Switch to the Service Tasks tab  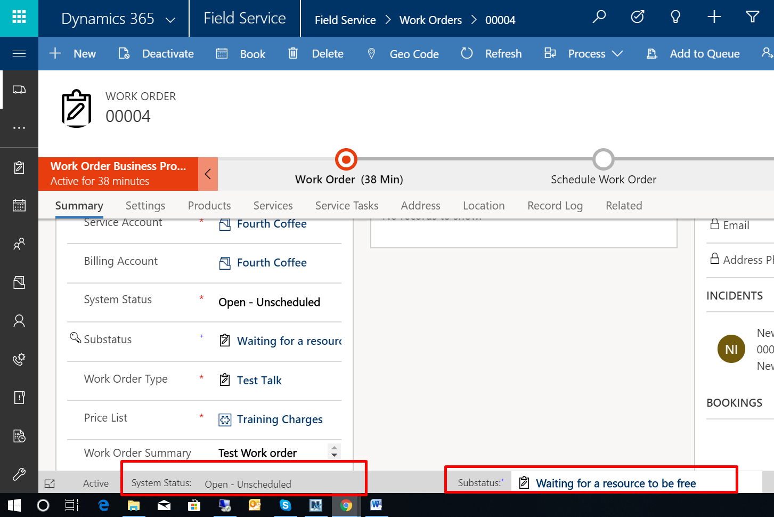point(346,206)
